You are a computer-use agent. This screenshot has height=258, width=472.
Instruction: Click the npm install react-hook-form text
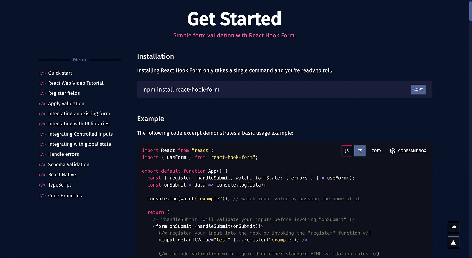181,90
